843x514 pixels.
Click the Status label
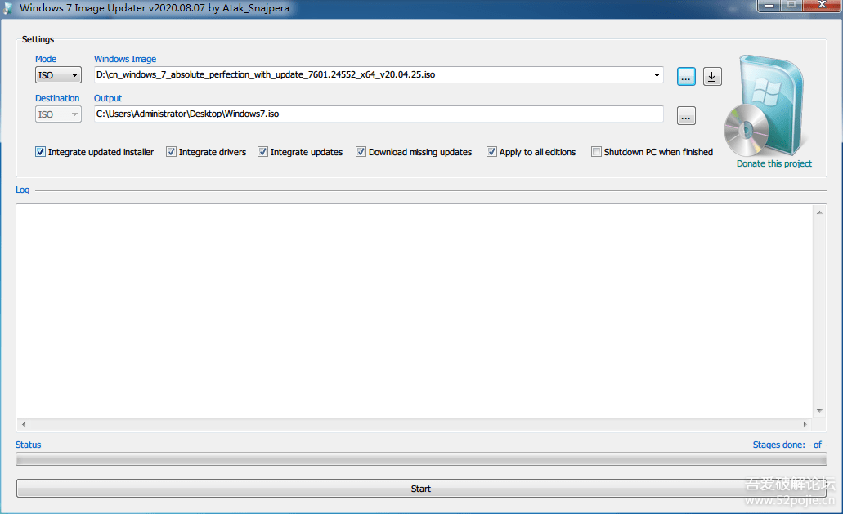(x=29, y=445)
